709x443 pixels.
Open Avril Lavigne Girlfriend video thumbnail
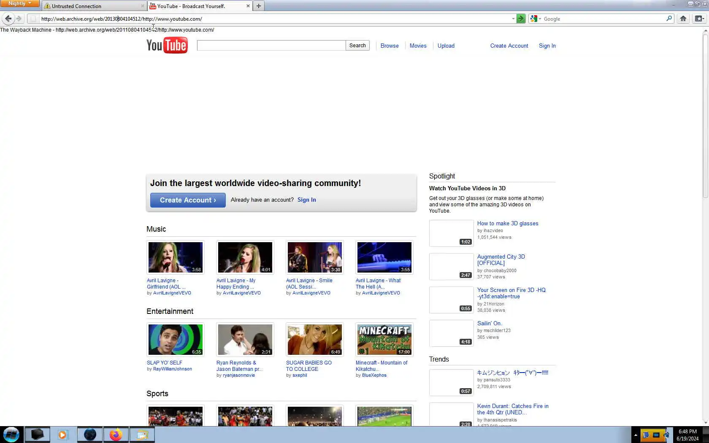pos(176,257)
